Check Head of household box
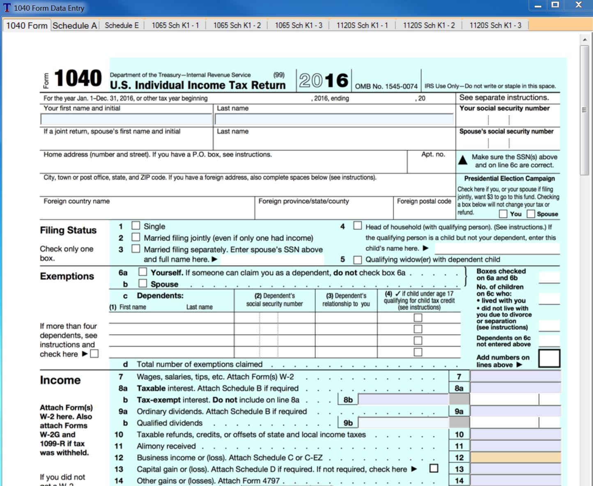 358,226
